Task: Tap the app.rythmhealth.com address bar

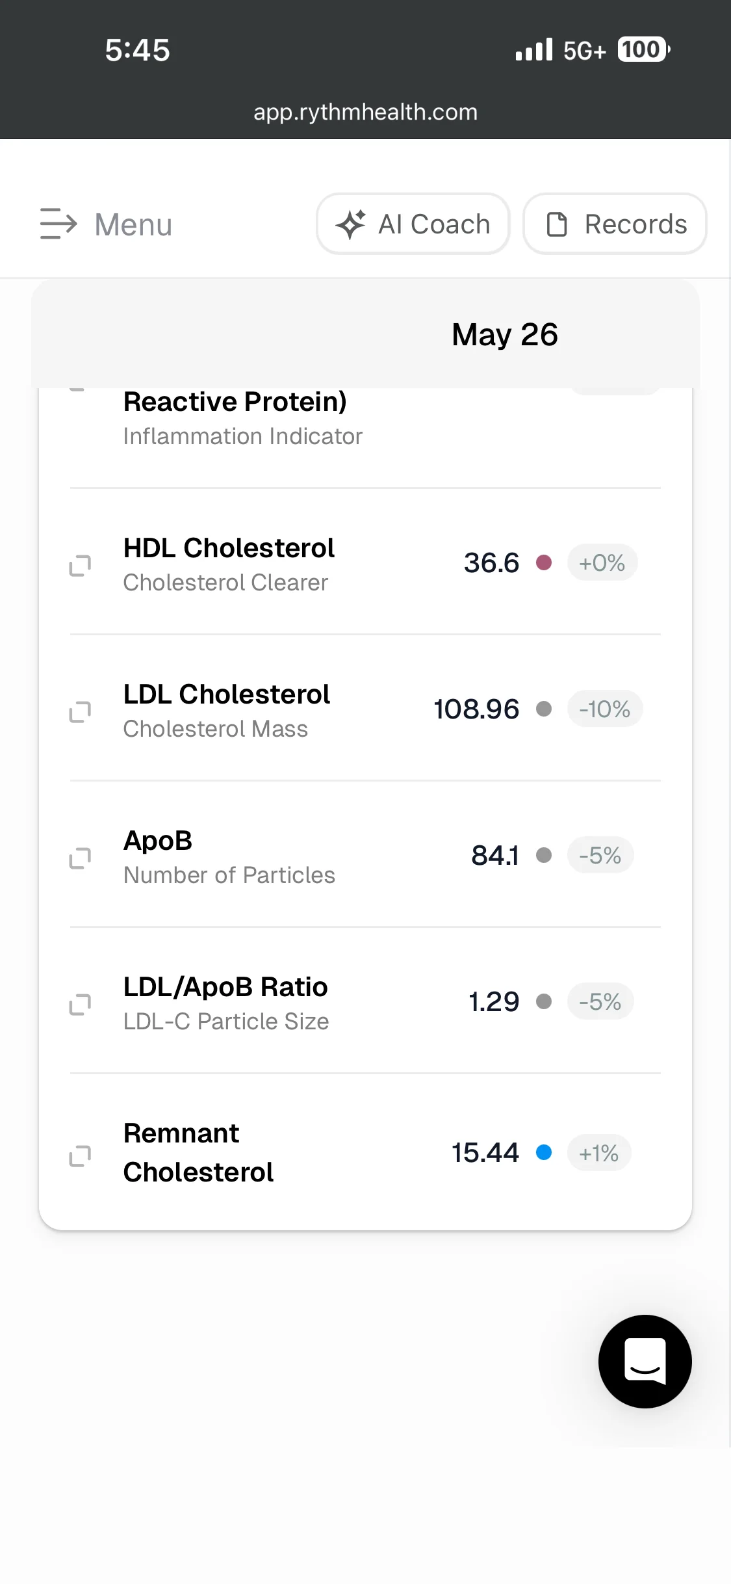Action: [365, 112]
